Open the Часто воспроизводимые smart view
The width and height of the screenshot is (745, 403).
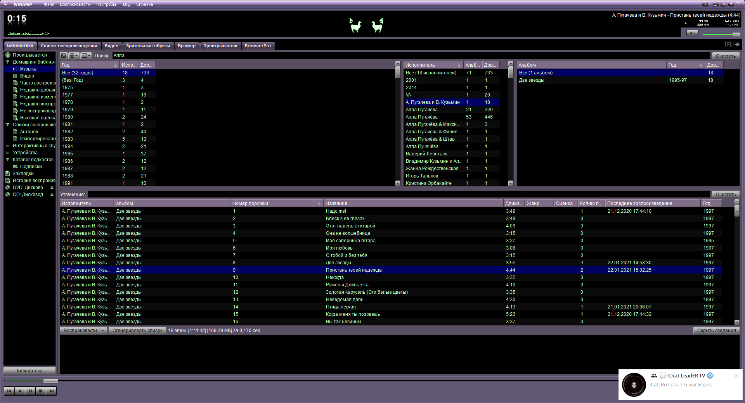[38, 83]
